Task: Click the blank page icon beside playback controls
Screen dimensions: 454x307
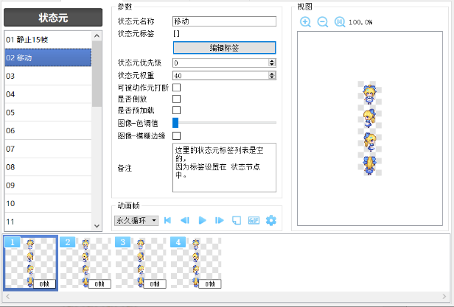Action: (x=236, y=220)
